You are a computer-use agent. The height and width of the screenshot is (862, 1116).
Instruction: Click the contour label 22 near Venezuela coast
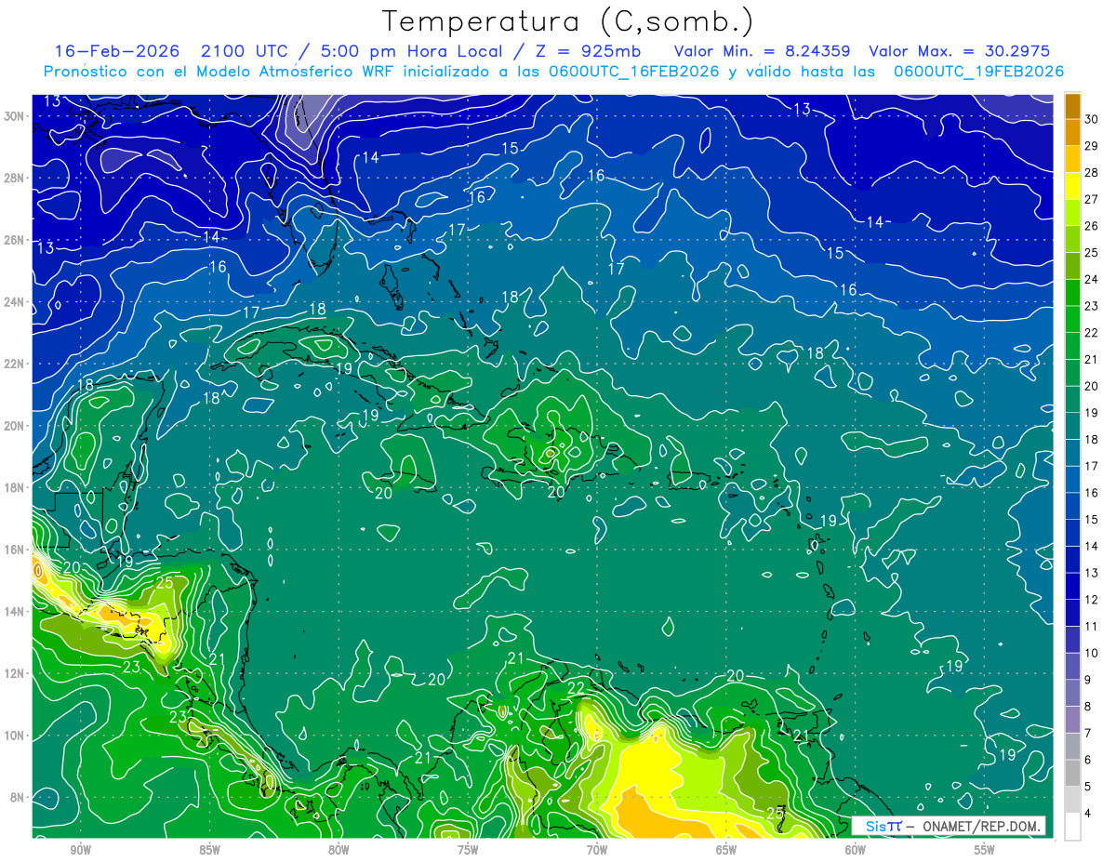(x=577, y=688)
